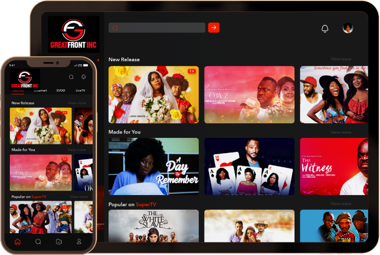
Task: Open View more for tablet New Release
Action: point(341,59)
